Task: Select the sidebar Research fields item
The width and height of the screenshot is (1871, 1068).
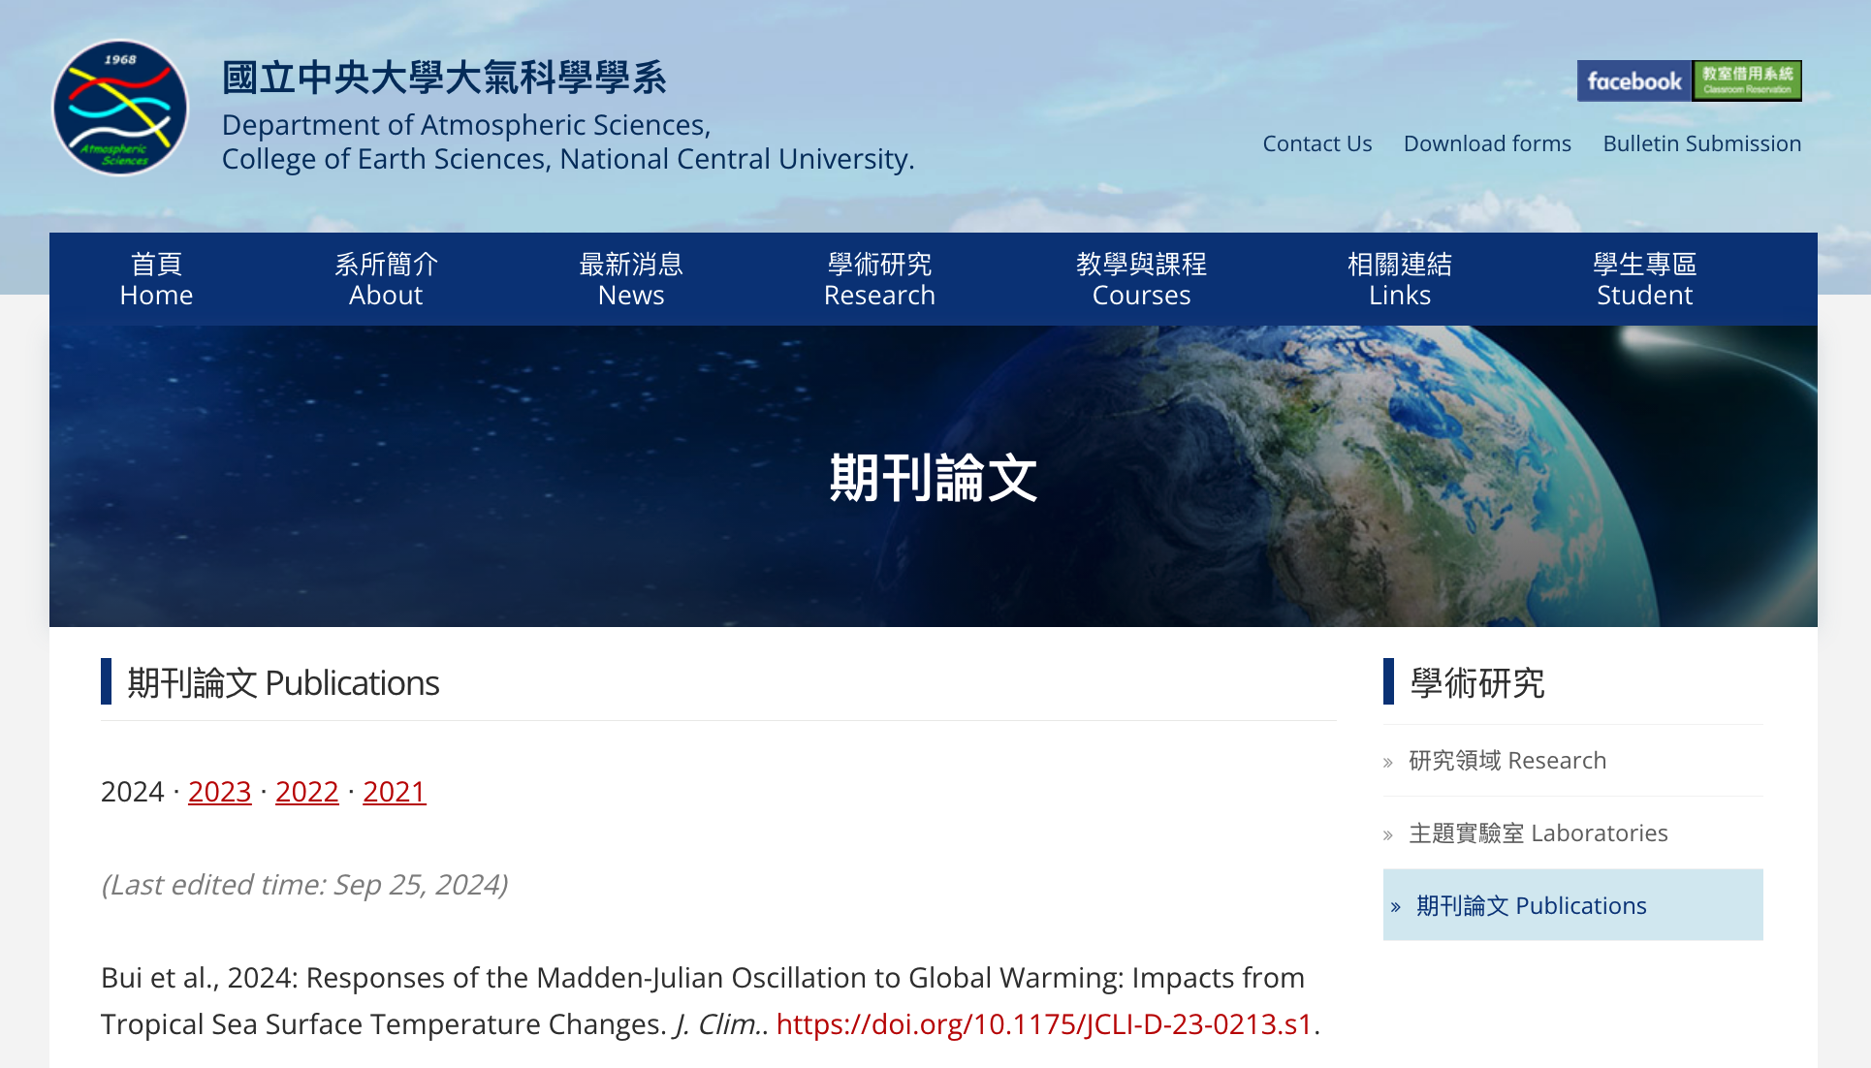Action: (1506, 761)
